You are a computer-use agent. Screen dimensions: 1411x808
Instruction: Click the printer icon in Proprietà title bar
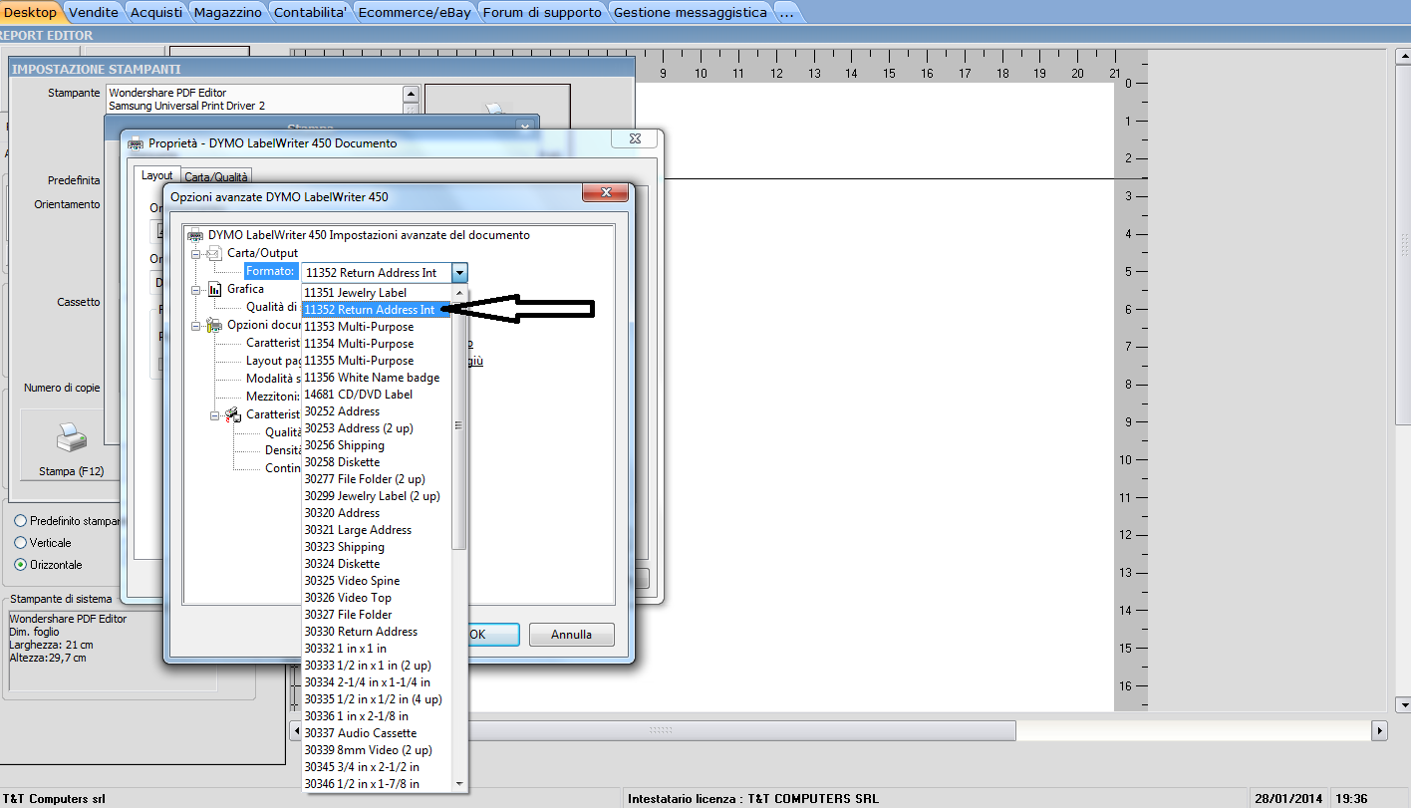(136, 143)
